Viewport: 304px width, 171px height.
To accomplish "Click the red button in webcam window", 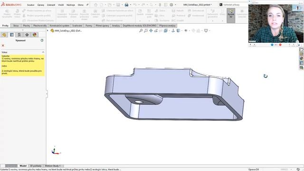I will tap(280, 45).
